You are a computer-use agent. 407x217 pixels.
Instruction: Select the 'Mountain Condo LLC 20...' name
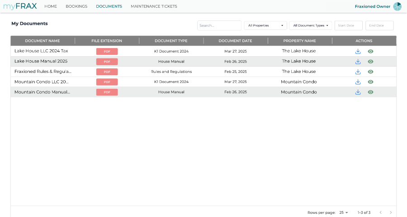(42, 82)
